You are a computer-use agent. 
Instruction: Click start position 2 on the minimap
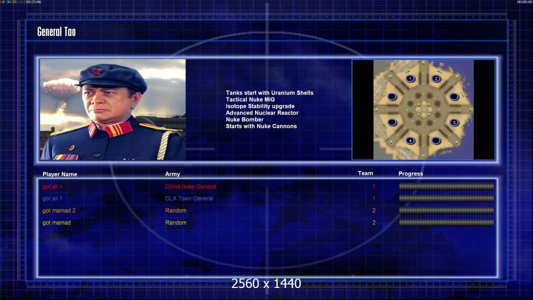(436, 78)
